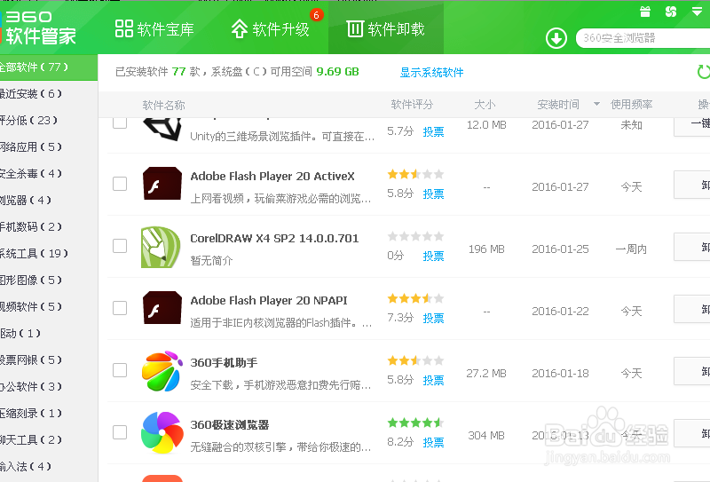710x482 pixels.
Task: Click 投票 for 360极速浏览器
Action: (433, 442)
